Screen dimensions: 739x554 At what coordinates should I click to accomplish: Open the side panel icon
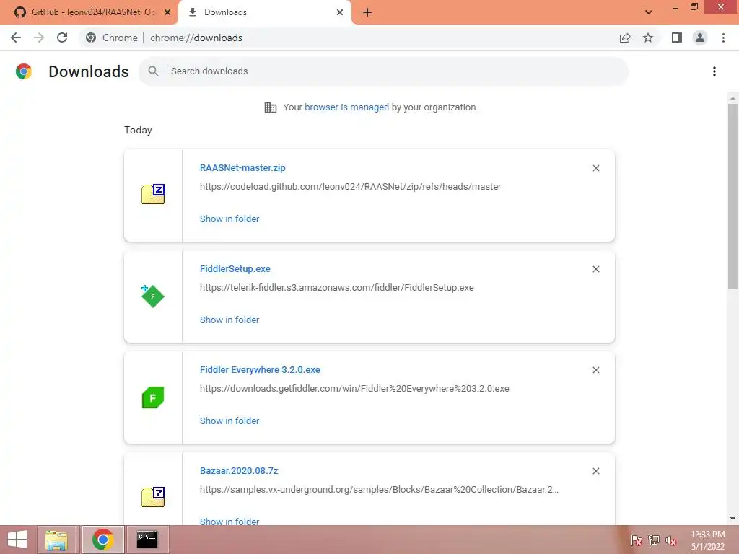pos(677,38)
